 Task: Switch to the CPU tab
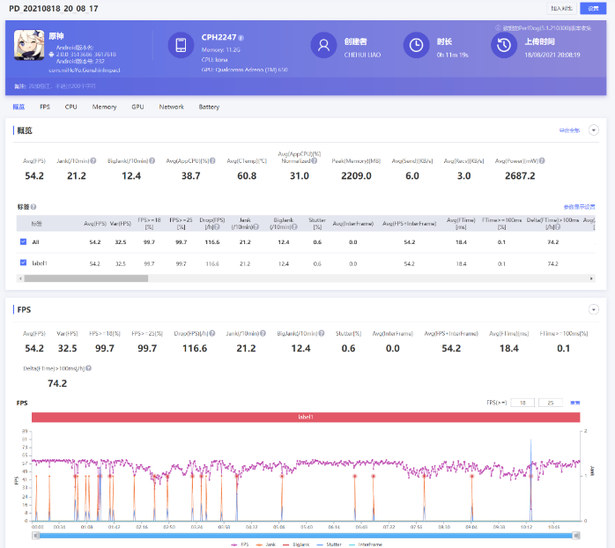point(70,107)
